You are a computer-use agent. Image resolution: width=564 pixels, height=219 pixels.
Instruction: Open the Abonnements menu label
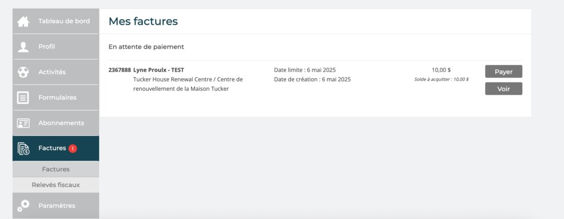click(x=61, y=123)
